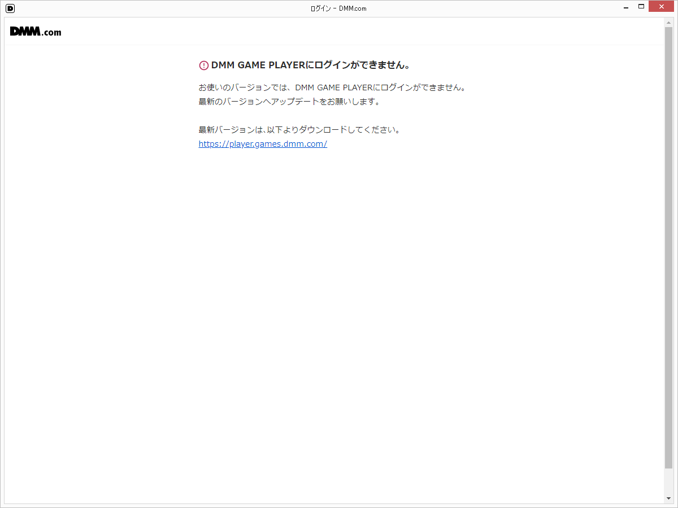Click the red exclamation warning icon

coord(204,65)
